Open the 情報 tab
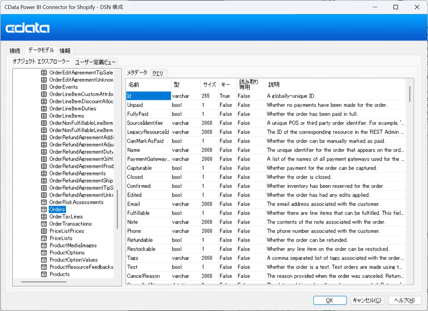 [x=65, y=51]
